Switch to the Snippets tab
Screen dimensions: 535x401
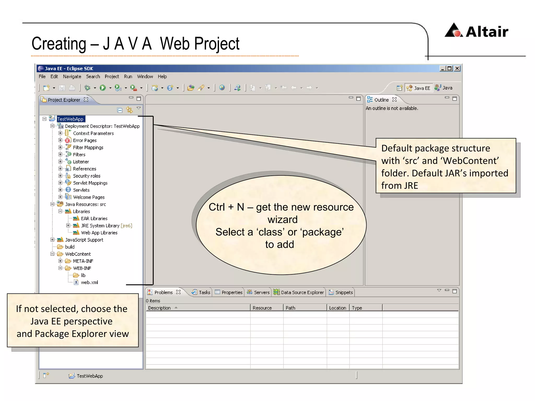point(341,292)
